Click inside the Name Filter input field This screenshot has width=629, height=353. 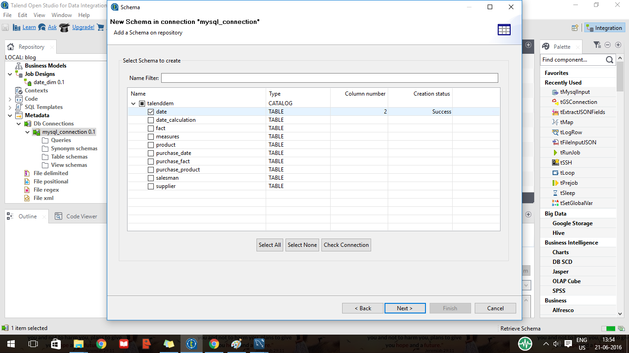click(x=322, y=78)
